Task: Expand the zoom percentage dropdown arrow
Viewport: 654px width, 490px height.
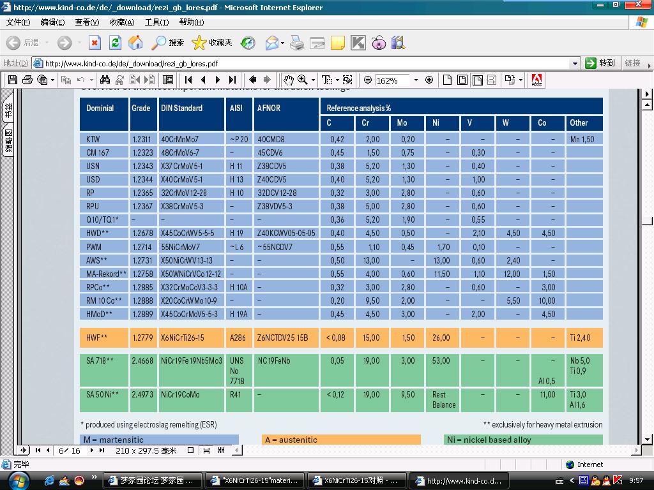Action: tap(416, 80)
